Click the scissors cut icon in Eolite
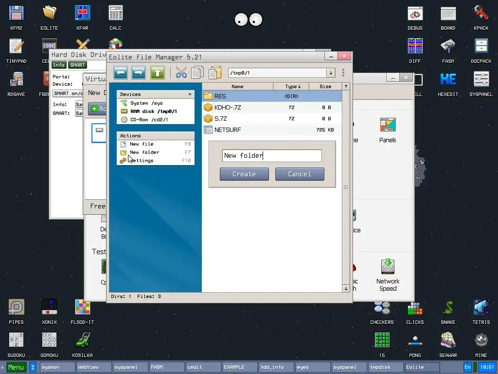Viewport: 498px width, 374px height. coord(181,73)
